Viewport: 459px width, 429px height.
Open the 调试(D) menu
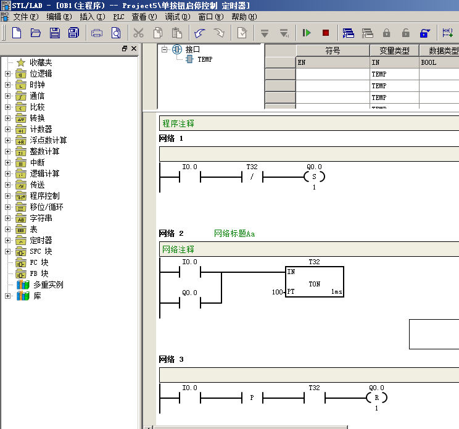click(178, 17)
